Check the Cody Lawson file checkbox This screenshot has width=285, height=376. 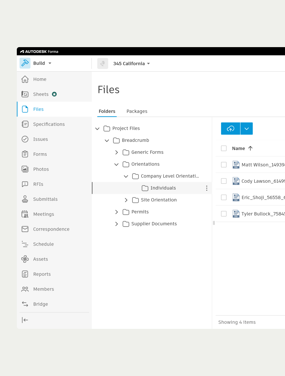pos(224,181)
